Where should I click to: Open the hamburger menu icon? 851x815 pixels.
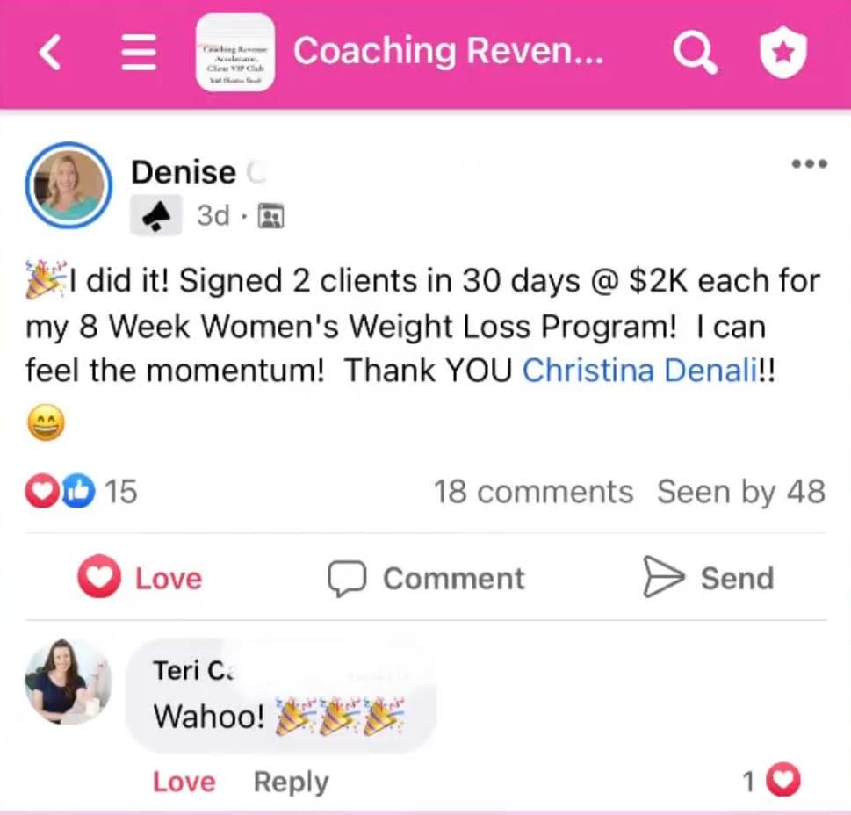click(139, 52)
